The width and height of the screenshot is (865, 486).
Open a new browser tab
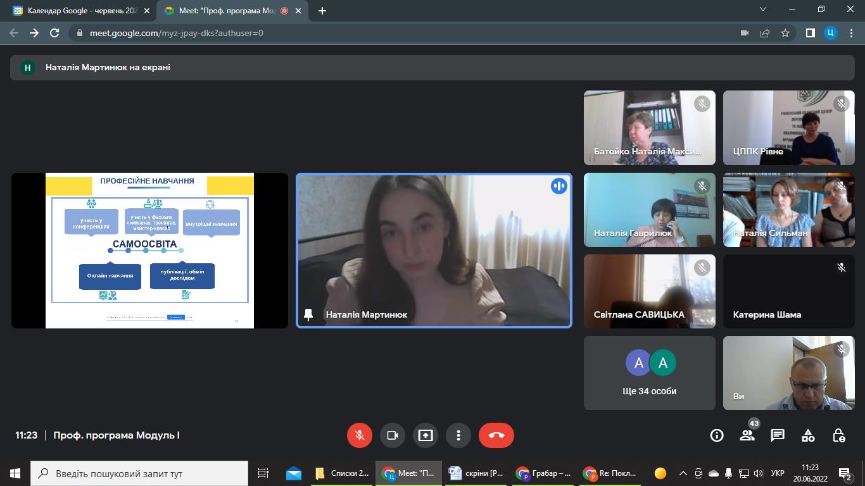pyautogui.click(x=322, y=11)
